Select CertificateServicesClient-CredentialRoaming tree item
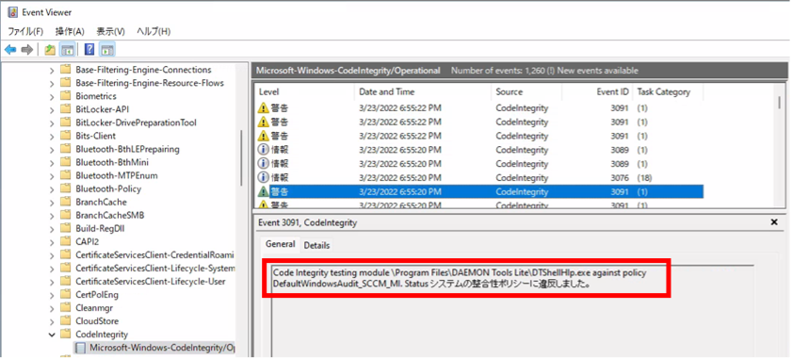The image size is (792, 359). [154, 254]
